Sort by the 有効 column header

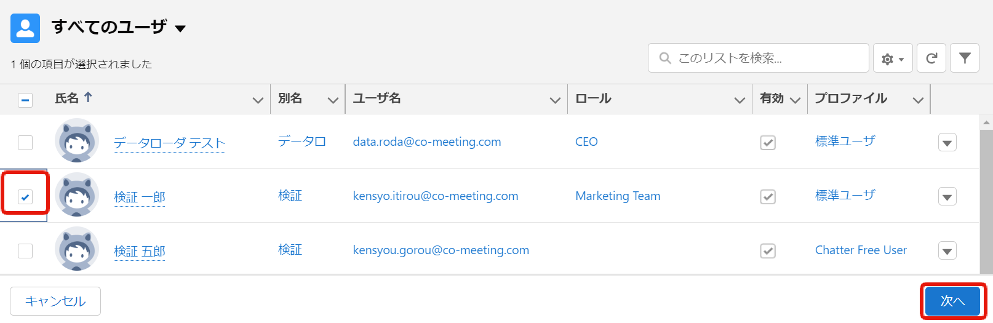tap(772, 98)
